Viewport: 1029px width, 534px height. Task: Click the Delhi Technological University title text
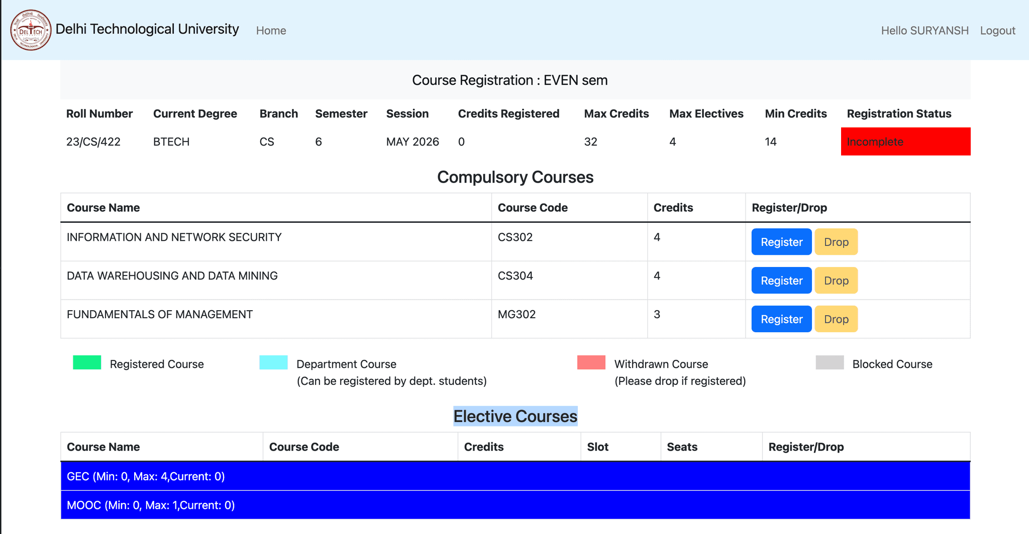pyautogui.click(x=147, y=29)
